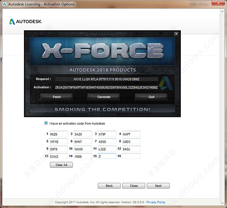Click activation code field 2 with 3A20

pyautogui.click(x=83, y=134)
